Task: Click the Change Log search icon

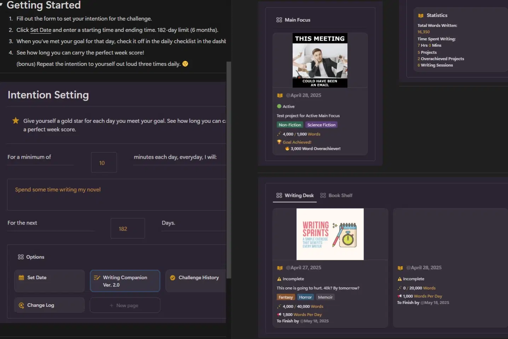Action: 21,305
